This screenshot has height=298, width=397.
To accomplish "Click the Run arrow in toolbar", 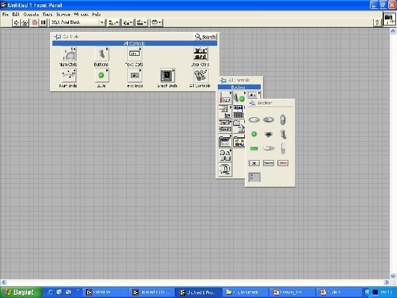I will point(16,23).
